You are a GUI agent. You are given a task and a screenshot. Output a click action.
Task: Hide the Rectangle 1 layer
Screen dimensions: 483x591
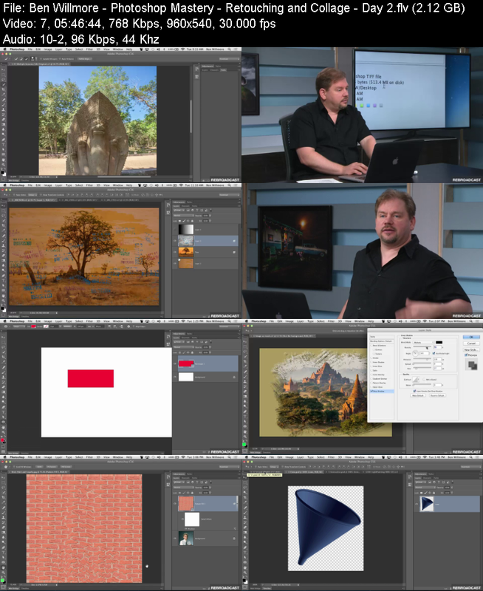tap(175, 363)
